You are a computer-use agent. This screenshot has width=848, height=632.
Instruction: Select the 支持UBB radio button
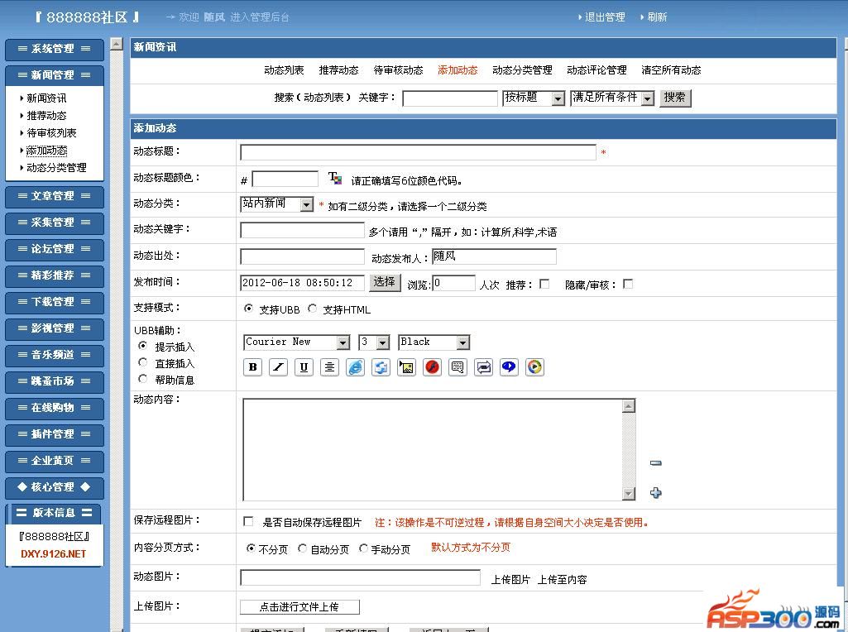(248, 309)
